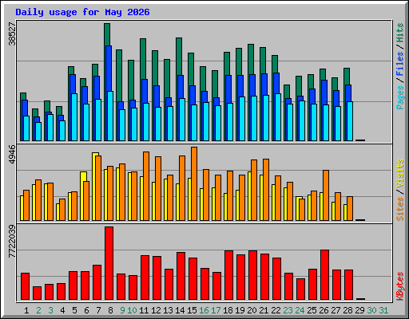Screen dimensions: 409x319
Task: Click the 'Daily usage for May 2026' title
Action: click(82, 12)
